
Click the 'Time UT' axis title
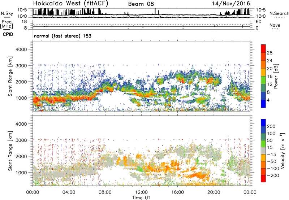coord(141,198)
